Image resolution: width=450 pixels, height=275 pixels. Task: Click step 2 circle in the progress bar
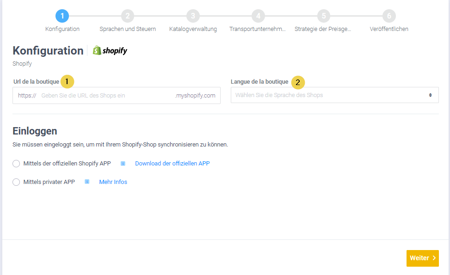point(128,16)
